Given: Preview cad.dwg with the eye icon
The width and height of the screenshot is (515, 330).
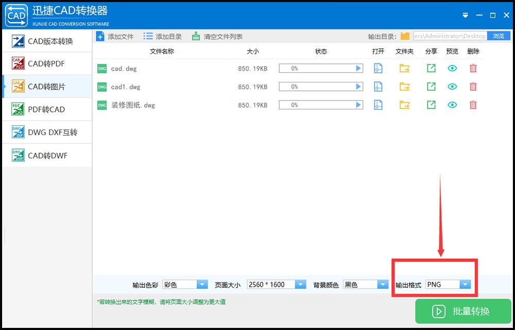Looking at the screenshot, I should 452,68.
